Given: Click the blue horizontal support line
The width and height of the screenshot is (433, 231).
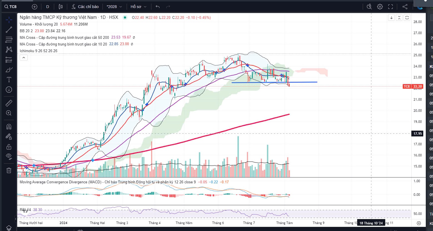Looking at the screenshot, I should 274,82.
